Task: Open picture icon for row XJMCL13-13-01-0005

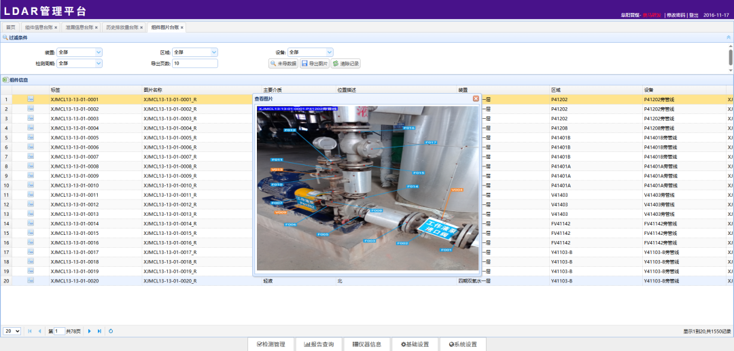Action: click(x=31, y=137)
